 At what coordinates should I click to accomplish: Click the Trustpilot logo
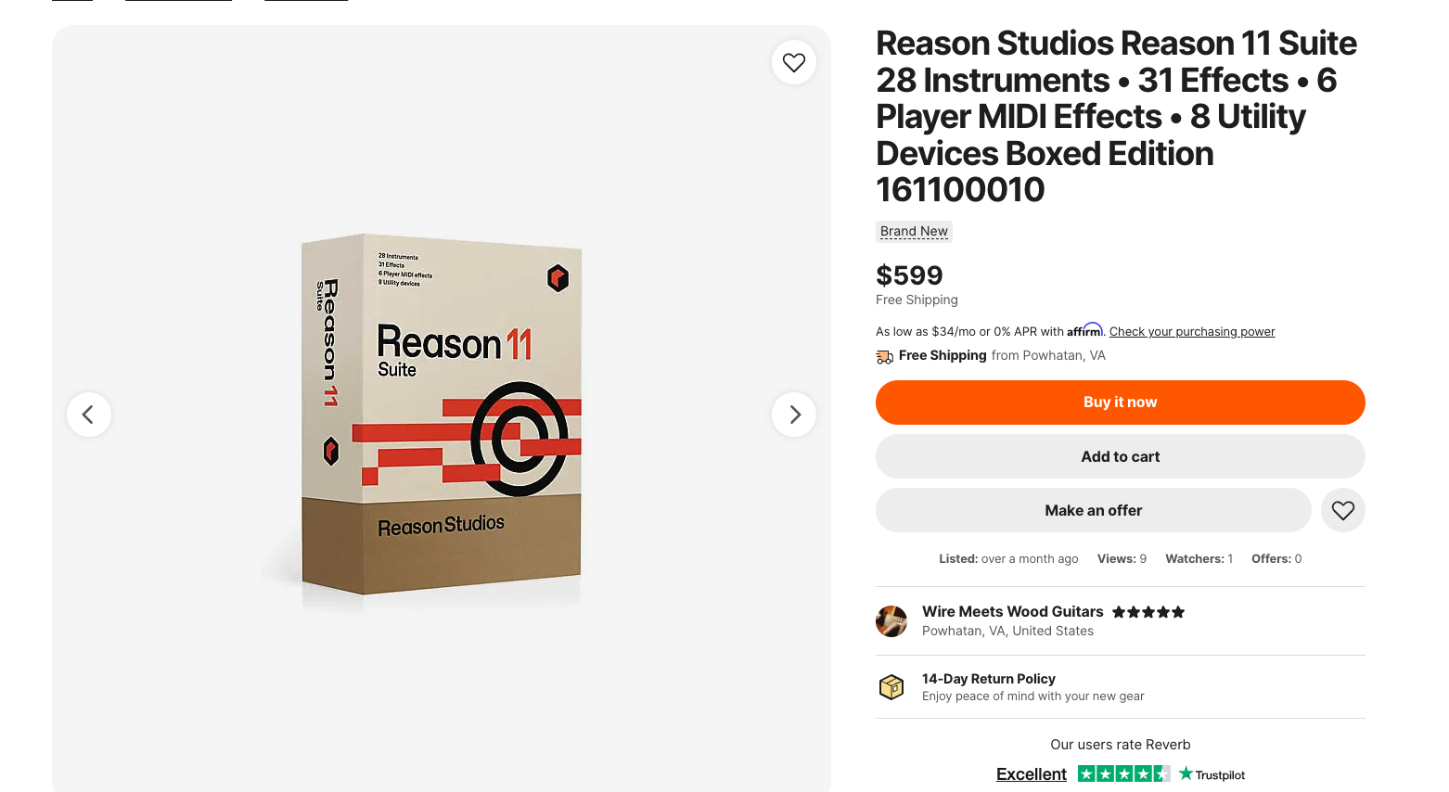click(1212, 774)
